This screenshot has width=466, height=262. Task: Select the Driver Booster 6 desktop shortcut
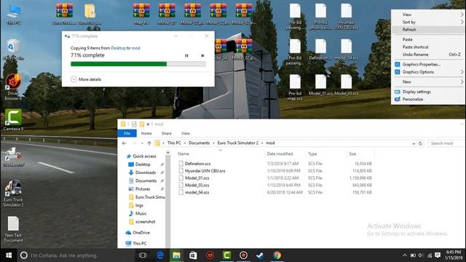click(x=13, y=87)
